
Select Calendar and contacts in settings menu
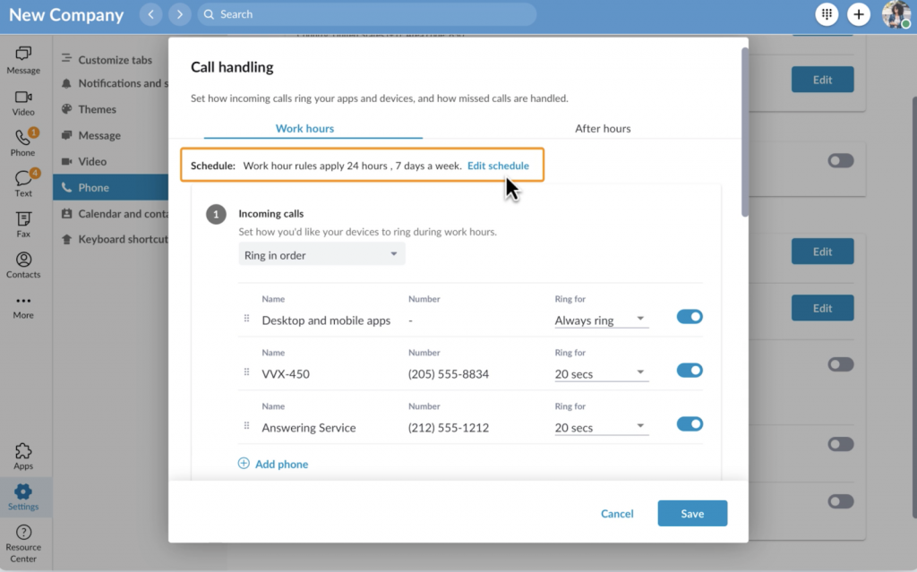(124, 213)
